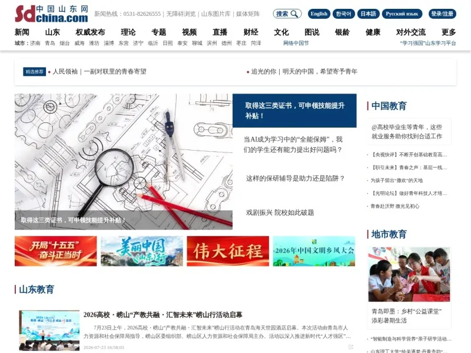Select the city 菏泽
Image resolution: width=471 pixels, height=353 pixels.
[256, 43]
